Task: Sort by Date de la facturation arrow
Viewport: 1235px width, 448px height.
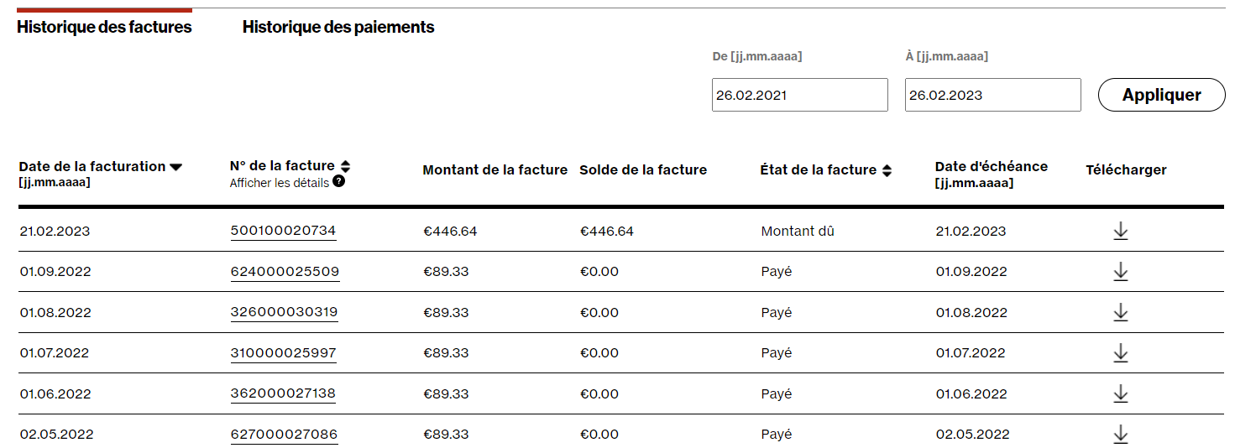Action: tap(175, 167)
